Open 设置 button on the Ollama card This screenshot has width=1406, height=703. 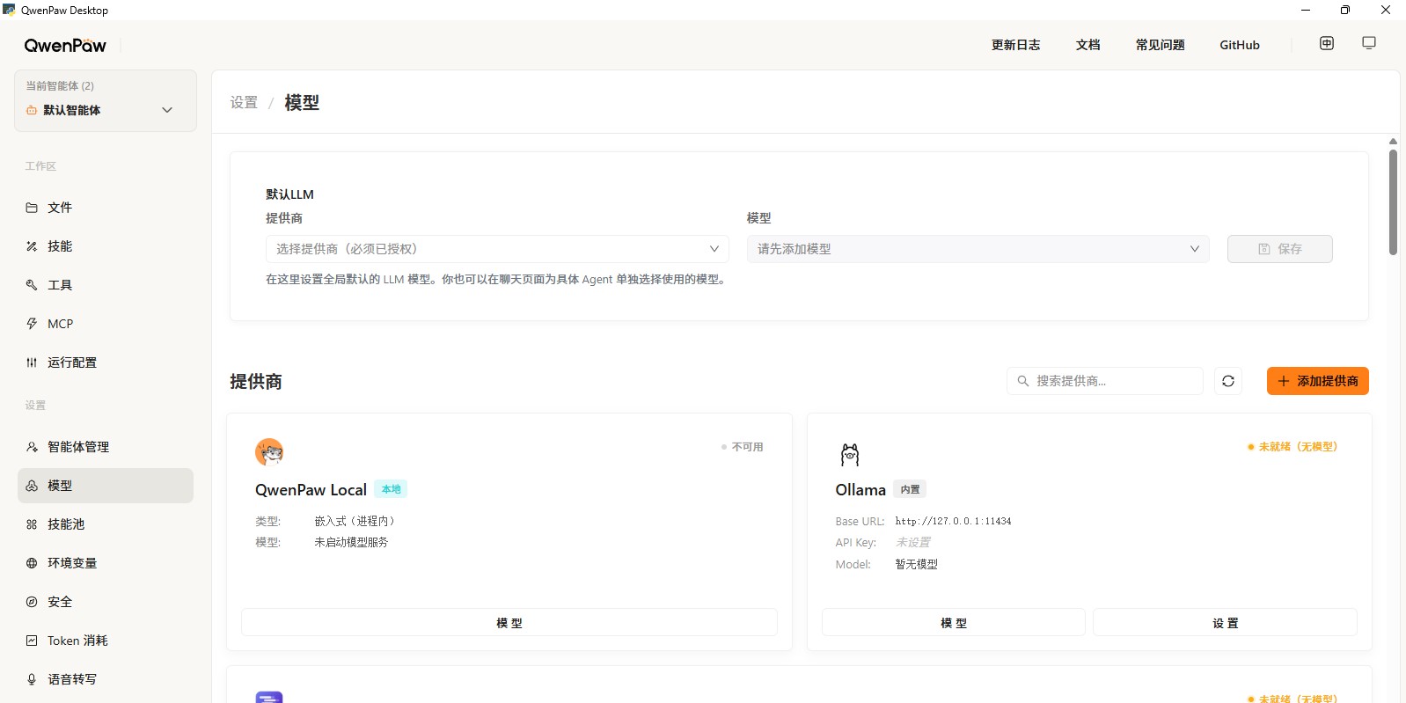(x=1225, y=622)
